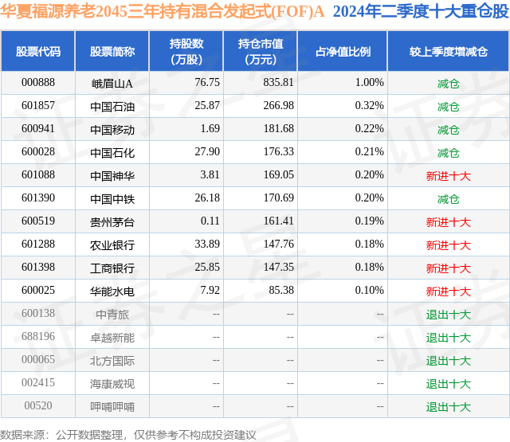This screenshot has height=442, width=510.
Task: Click the 股票代码 column header
Action: [x=38, y=51]
